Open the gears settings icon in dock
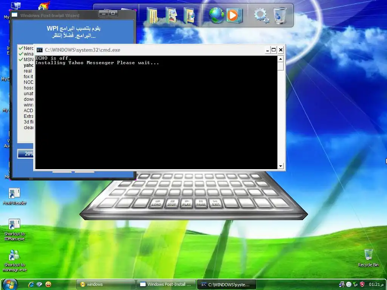The width and height of the screenshot is (387, 290). 262,15
